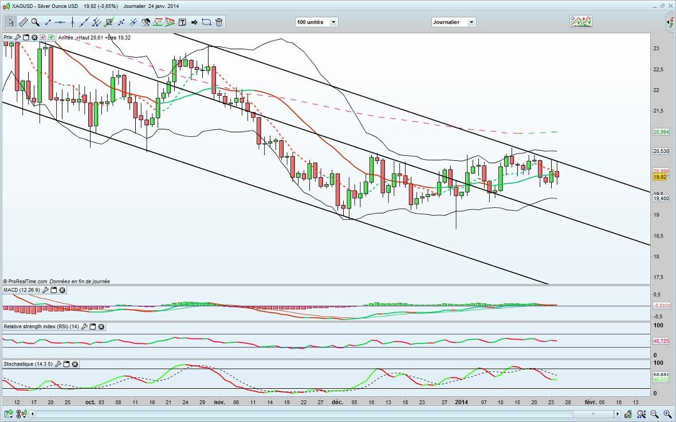Open the chart style selector at top right
Image resolution: width=676 pixels, height=422 pixels.
coord(581,22)
